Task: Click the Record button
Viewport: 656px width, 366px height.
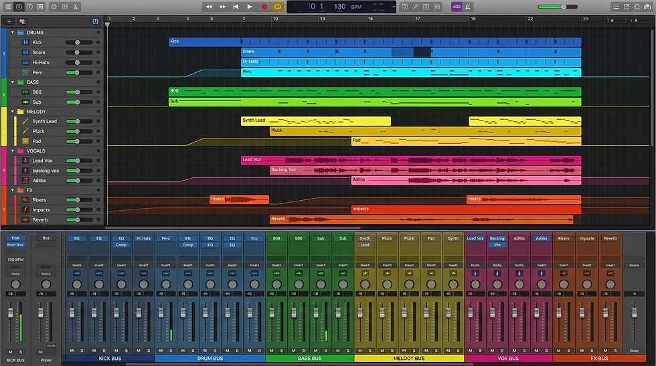Action: pos(264,7)
